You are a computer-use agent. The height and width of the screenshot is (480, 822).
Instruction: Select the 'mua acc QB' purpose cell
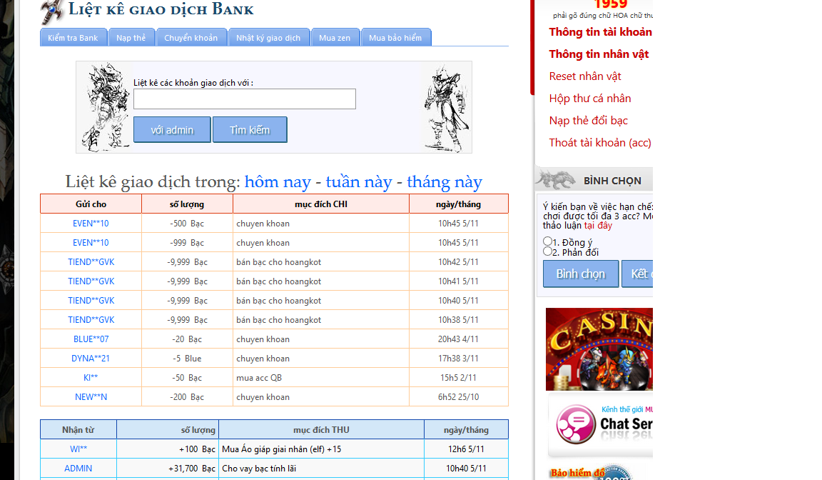click(321, 378)
